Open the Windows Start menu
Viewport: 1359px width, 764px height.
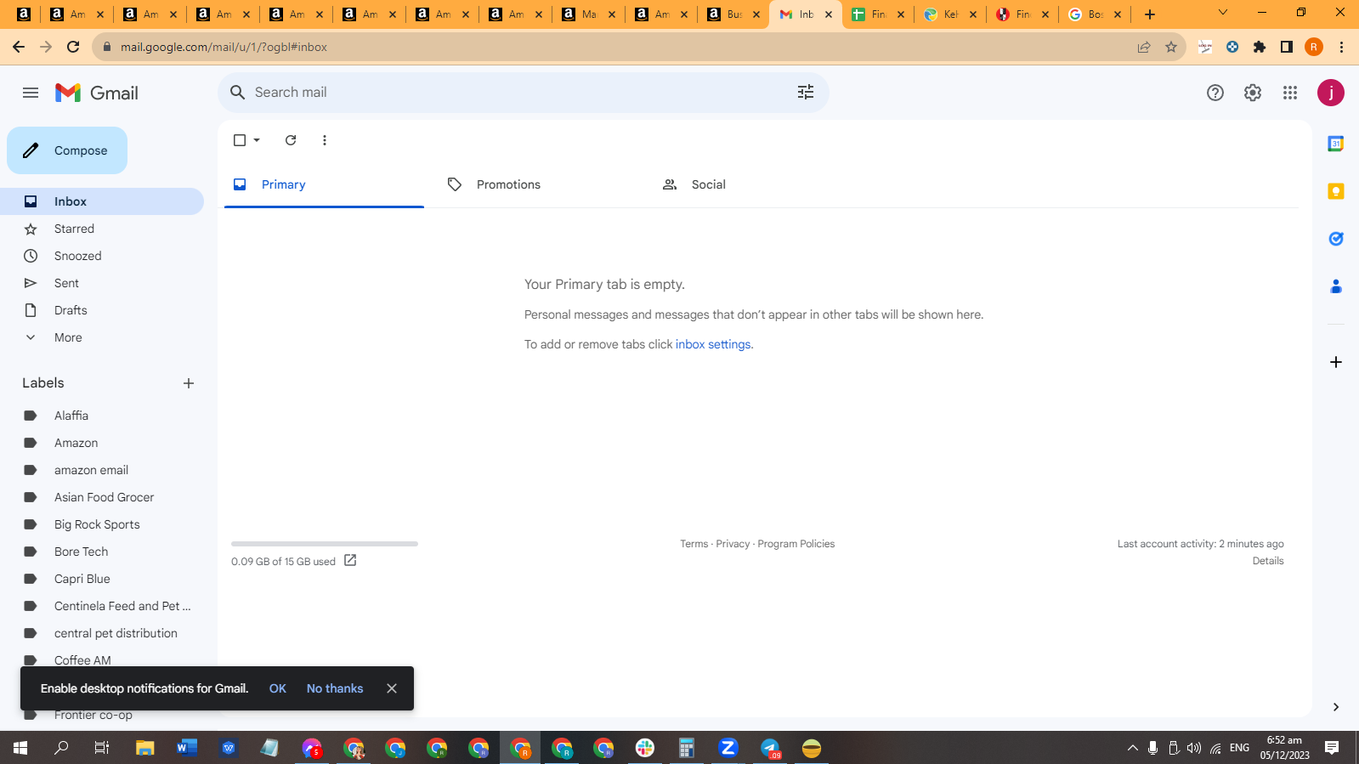point(20,748)
